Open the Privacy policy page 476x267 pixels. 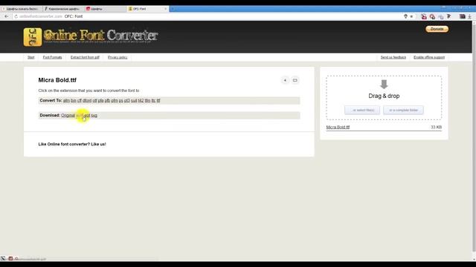click(x=118, y=57)
